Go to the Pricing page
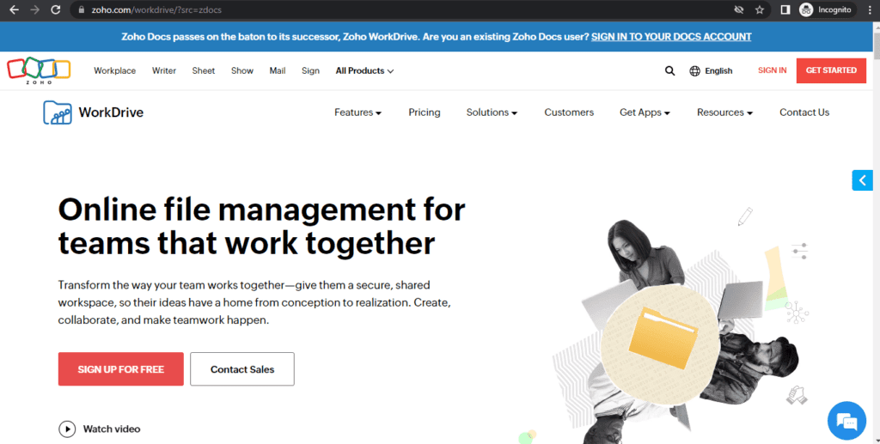This screenshot has height=444, width=880. [425, 113]
